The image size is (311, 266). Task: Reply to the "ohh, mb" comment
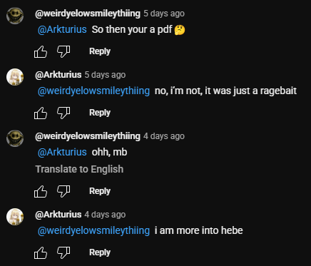100,191
